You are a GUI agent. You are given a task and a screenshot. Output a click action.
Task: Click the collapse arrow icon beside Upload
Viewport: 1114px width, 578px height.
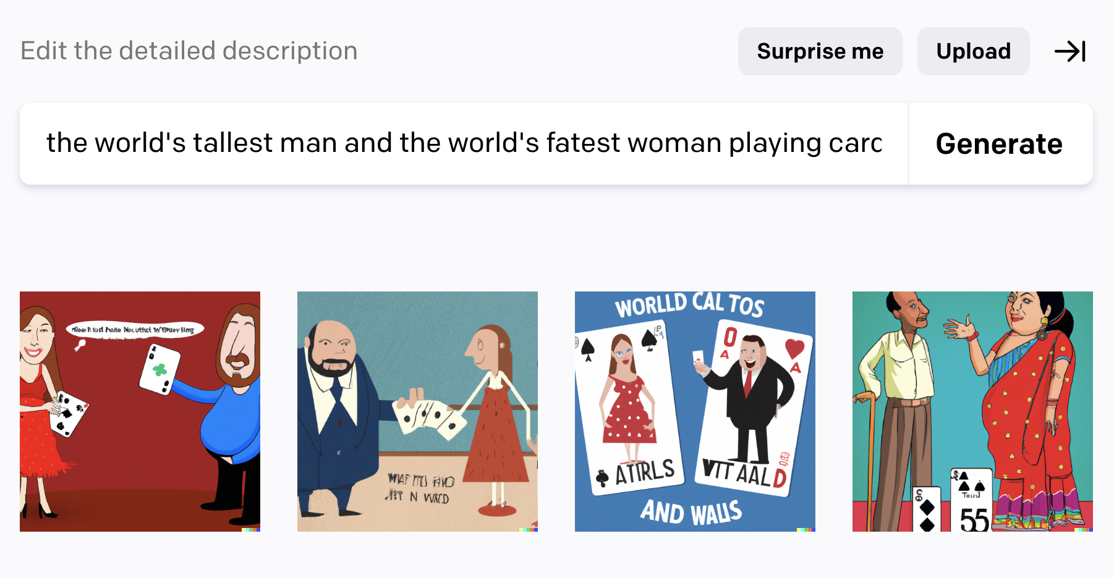[x=1070, y=51]
